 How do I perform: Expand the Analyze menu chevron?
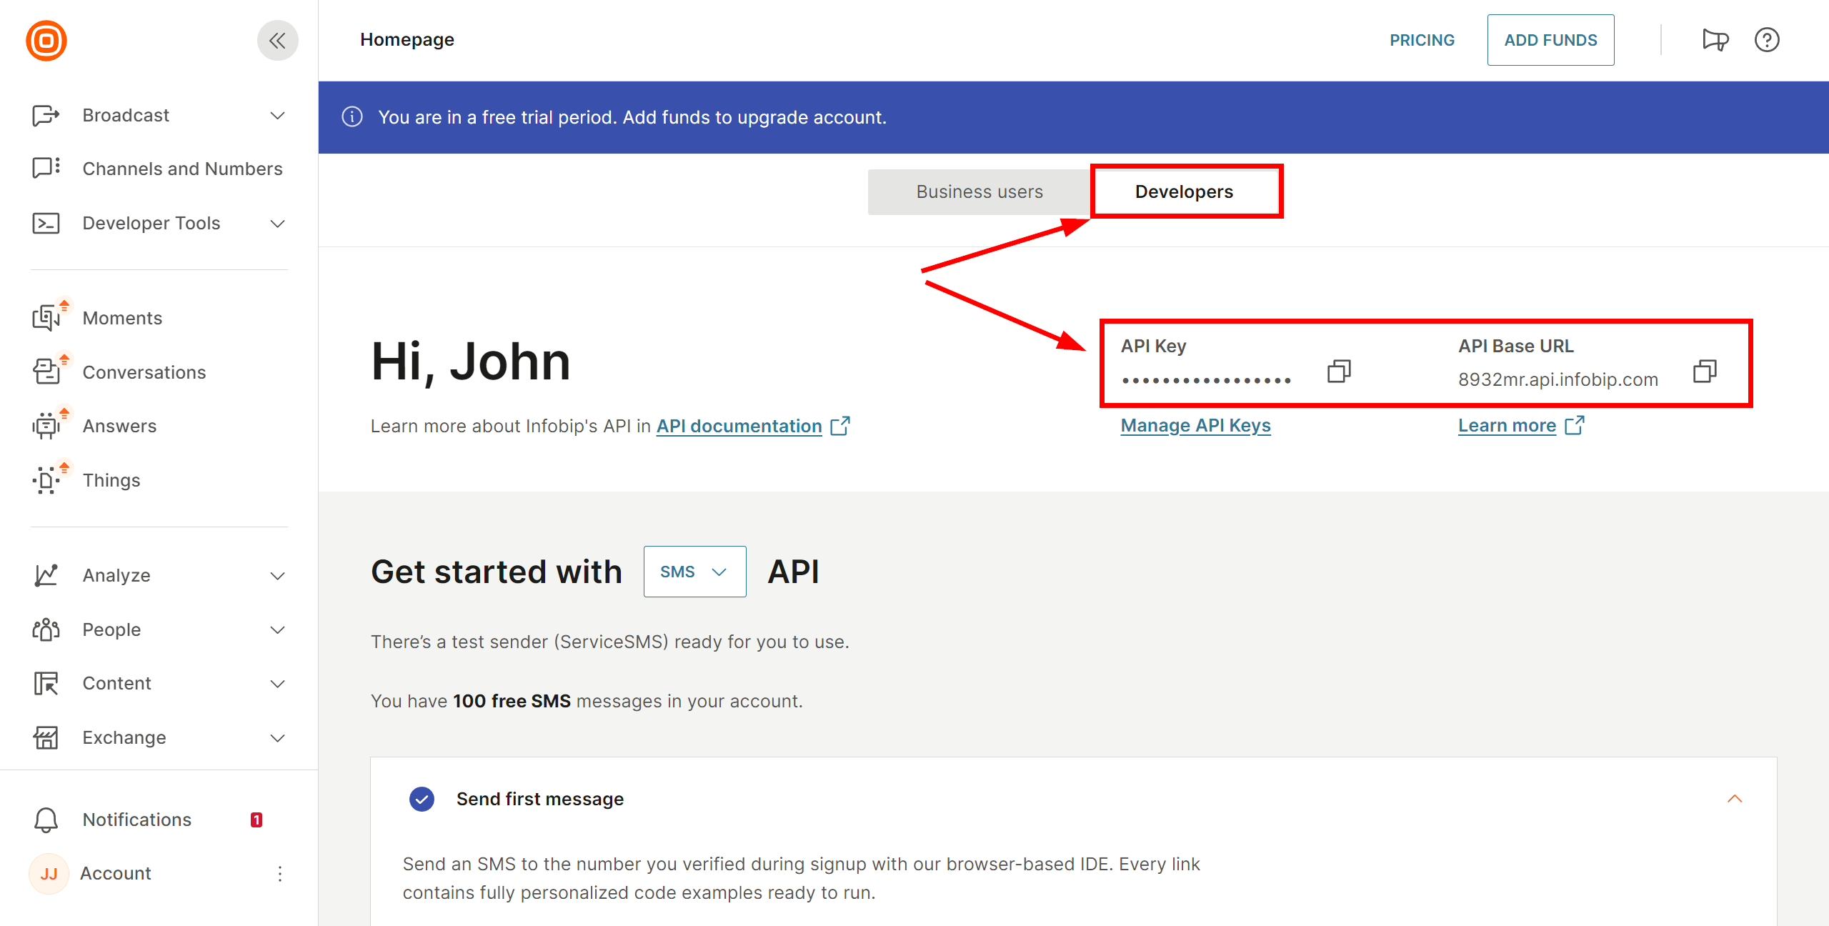click(278, 576)
